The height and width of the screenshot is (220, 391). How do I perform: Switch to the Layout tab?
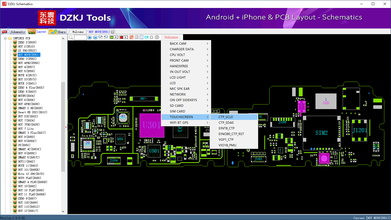pos(37,32)
